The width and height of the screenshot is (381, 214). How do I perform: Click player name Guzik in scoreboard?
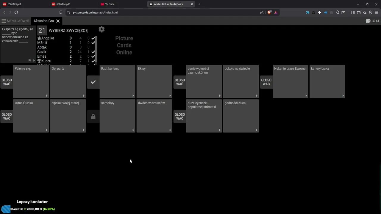point(42,52)
